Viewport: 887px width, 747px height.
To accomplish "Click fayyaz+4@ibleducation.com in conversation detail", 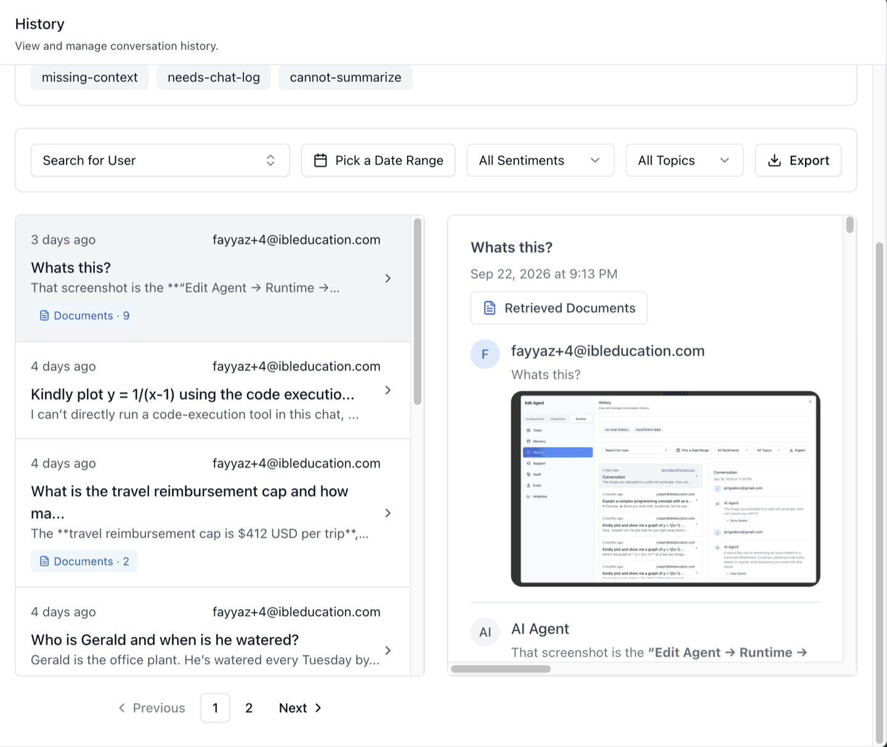I will pos(608,351).
